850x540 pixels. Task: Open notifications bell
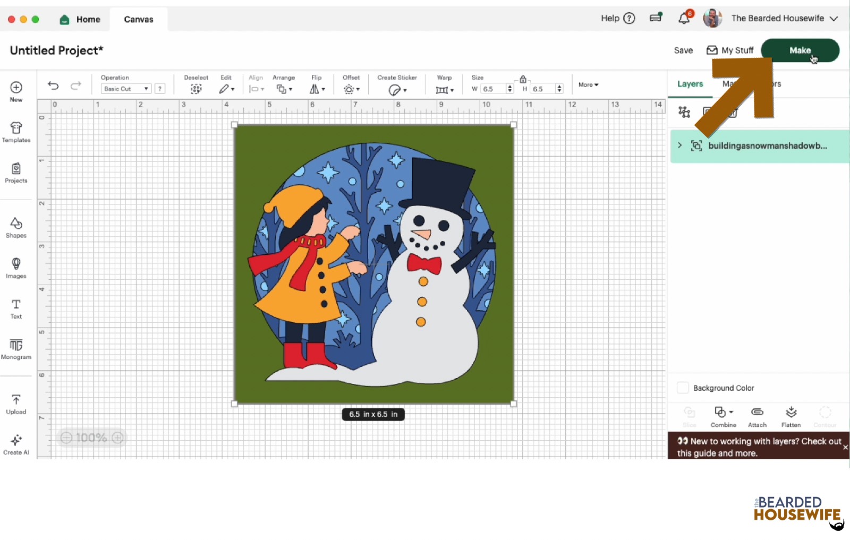pos(684,19)
